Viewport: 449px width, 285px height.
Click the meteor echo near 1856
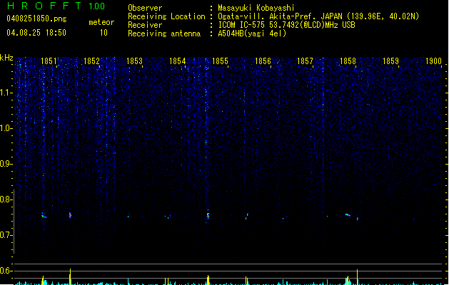(247, 217)
